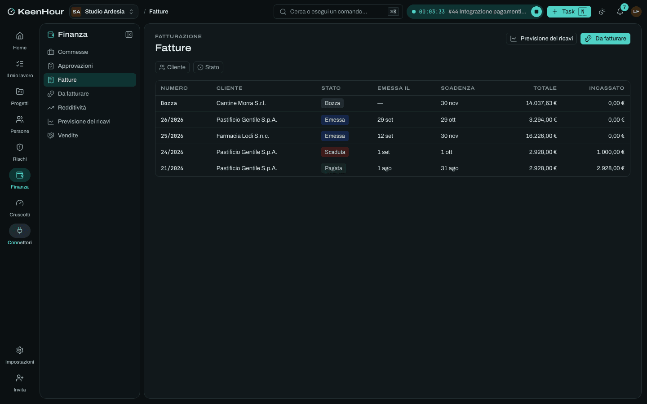Open invoice 25/2026
Viewport: 647px width, 404px height.
[x=392, y=136]
